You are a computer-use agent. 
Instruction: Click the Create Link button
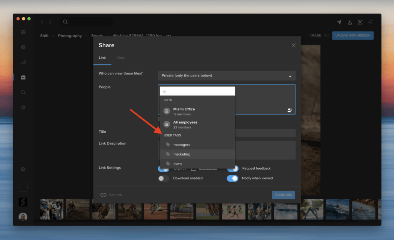[x=283, y=195]
